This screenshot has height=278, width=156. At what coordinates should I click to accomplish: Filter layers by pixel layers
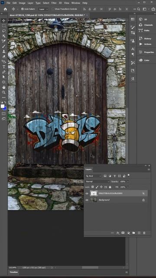click(105, 176)
